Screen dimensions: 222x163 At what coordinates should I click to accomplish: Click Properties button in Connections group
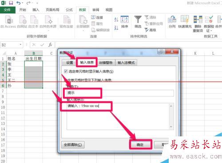point(97,24)
